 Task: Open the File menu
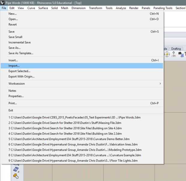[4, 8]
